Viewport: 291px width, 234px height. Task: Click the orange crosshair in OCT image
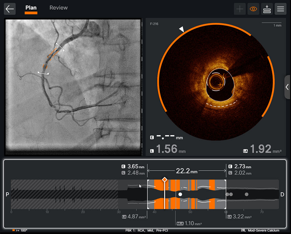[220, 85]
